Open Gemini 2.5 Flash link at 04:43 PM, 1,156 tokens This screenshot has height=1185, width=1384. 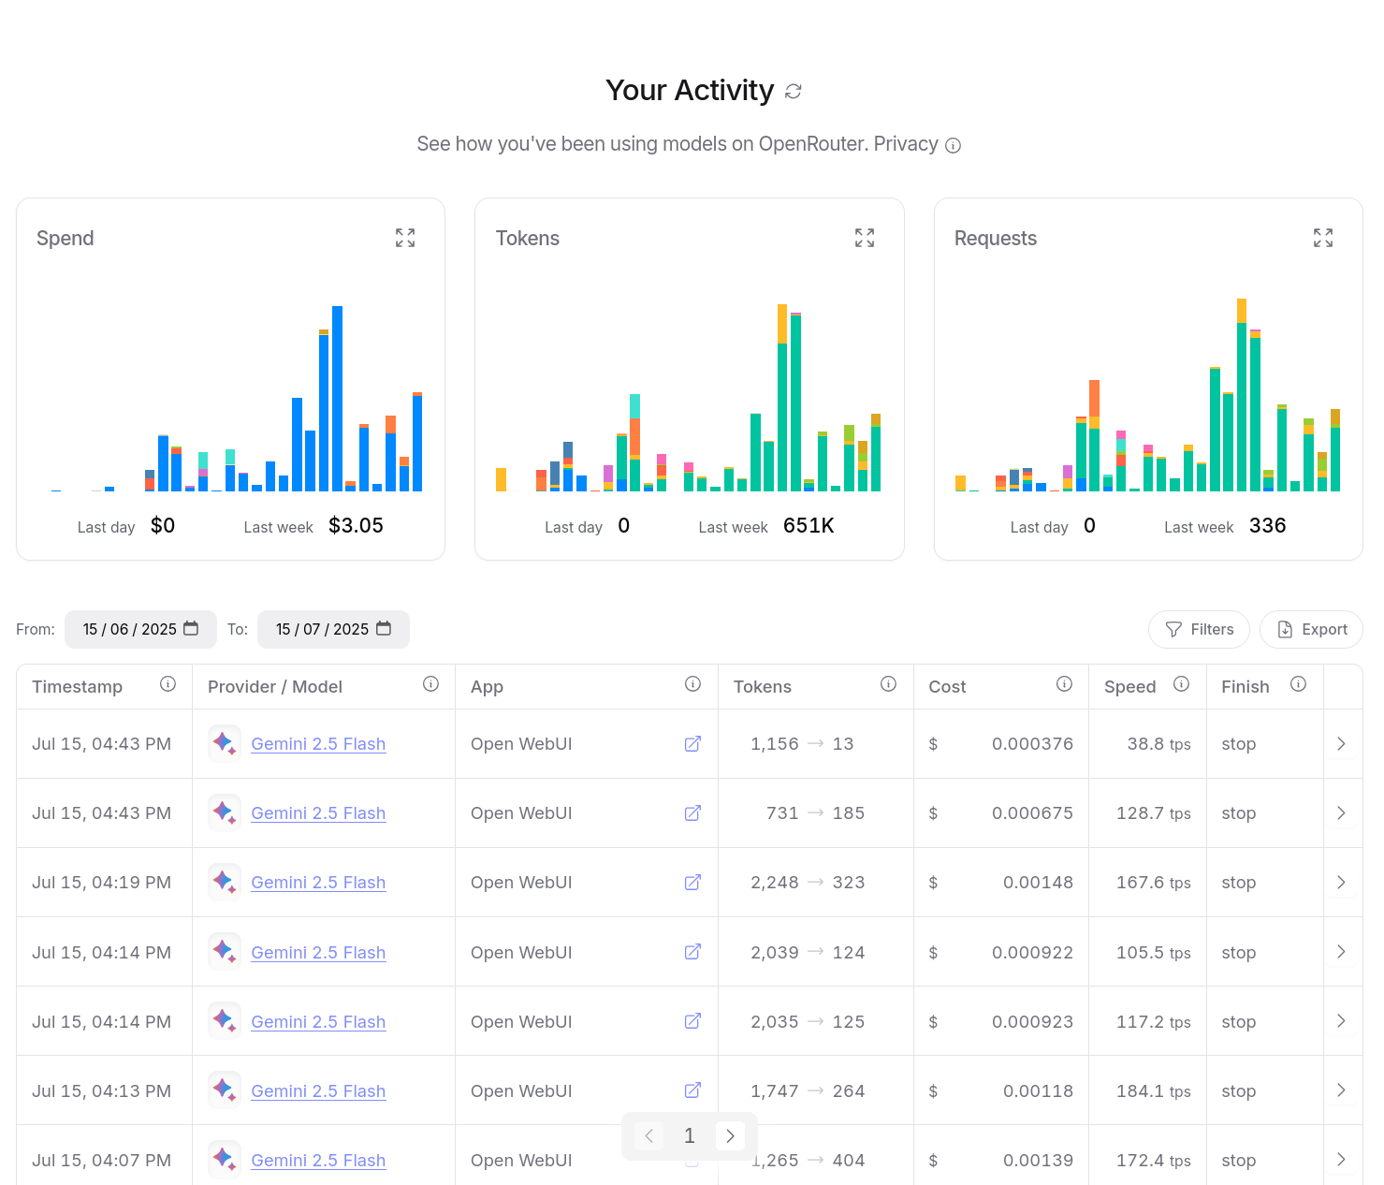click(318, 743)
